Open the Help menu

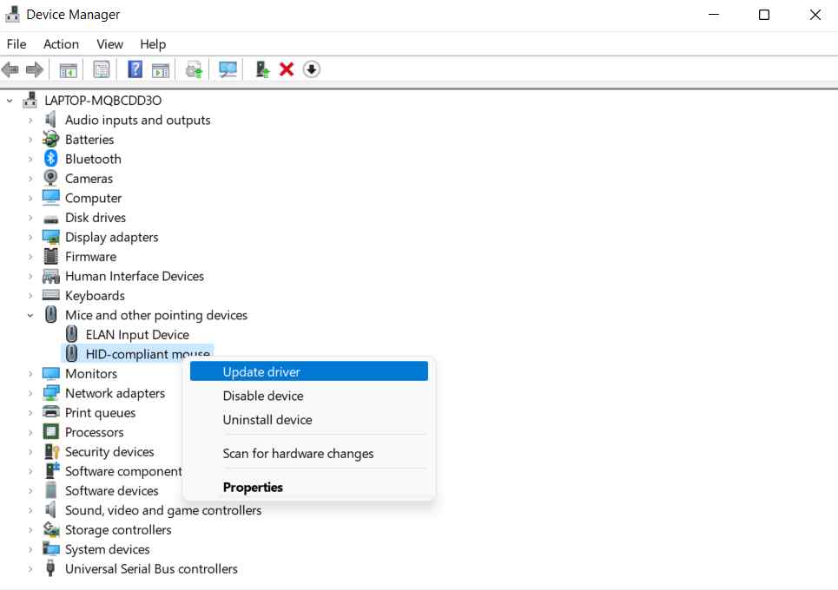153,43
